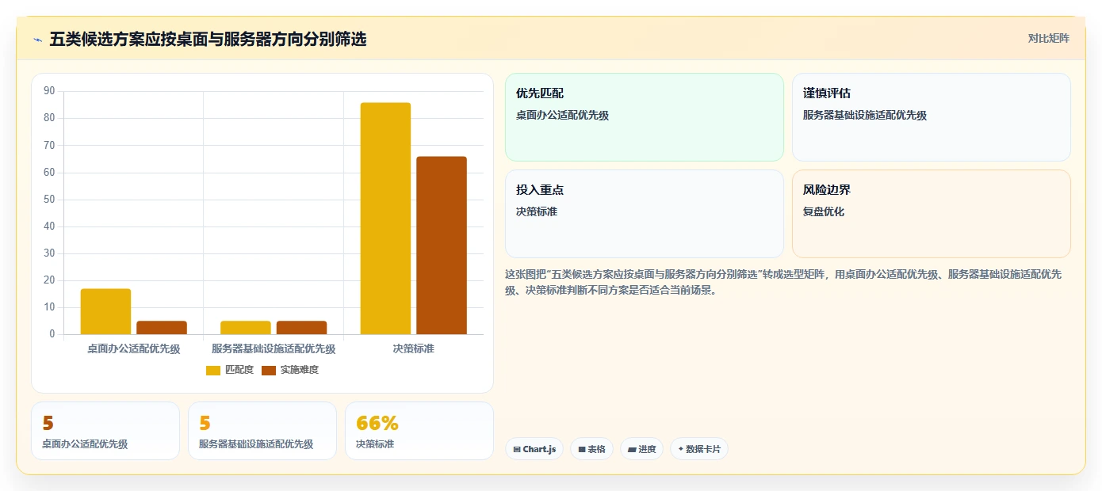Click the 桌面办公适配优先级 x-axis label
1102x491 pixels.
pos(134,348)
